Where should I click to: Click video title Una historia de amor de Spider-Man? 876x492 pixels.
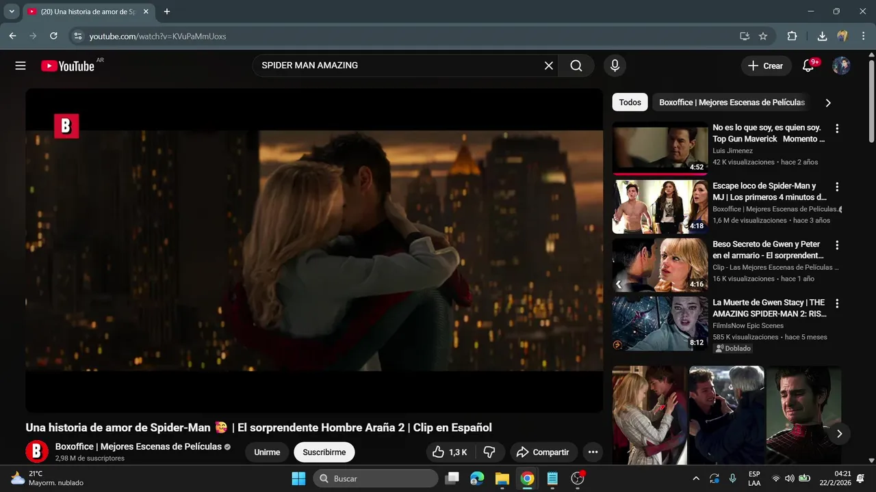click(x=259, y=427)
